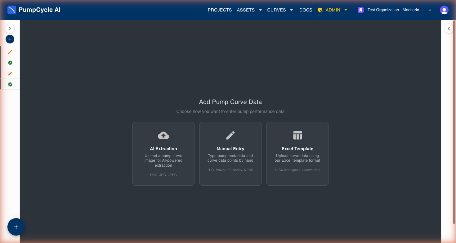
Task: Click the small plus button in the left sidebar
Action: 10,39
